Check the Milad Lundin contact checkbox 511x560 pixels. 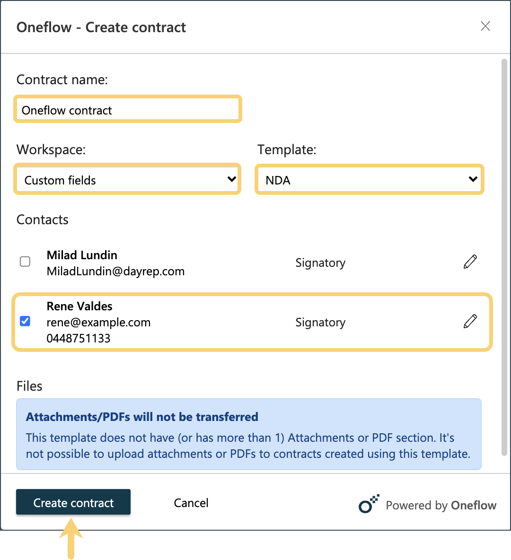click(25, 262)
